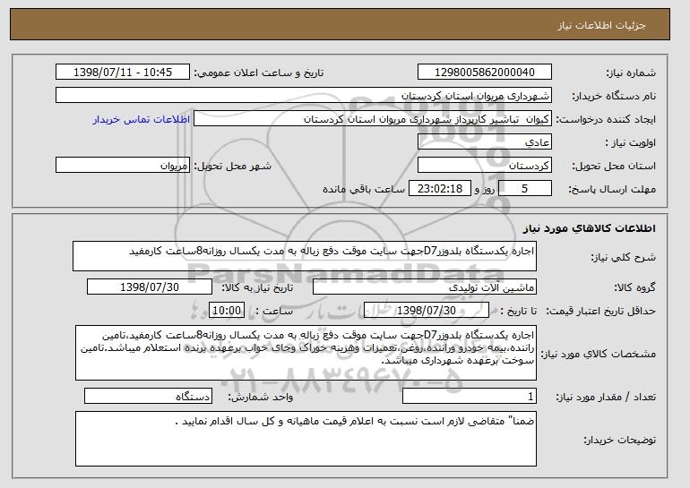
Task: Select the label اولویت نیاز
Action: point(630,142)
